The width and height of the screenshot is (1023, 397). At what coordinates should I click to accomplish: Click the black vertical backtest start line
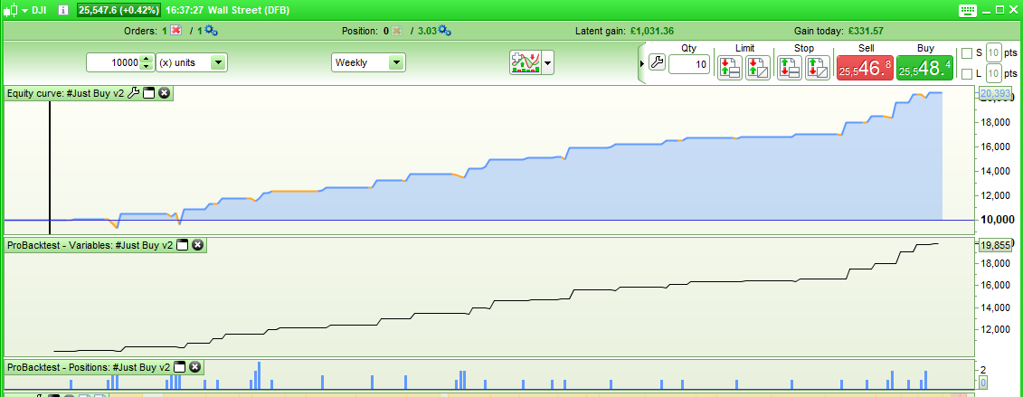tap(50, 167)
